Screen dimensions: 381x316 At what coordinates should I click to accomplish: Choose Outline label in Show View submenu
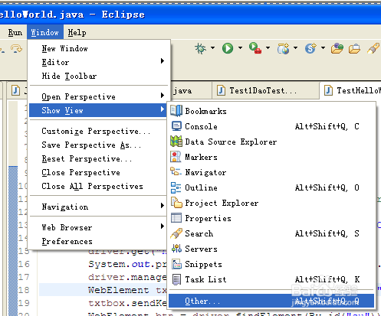201,187
